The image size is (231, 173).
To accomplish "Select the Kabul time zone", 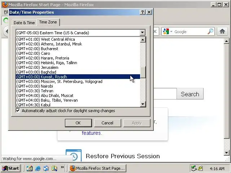I will point(78,105).
